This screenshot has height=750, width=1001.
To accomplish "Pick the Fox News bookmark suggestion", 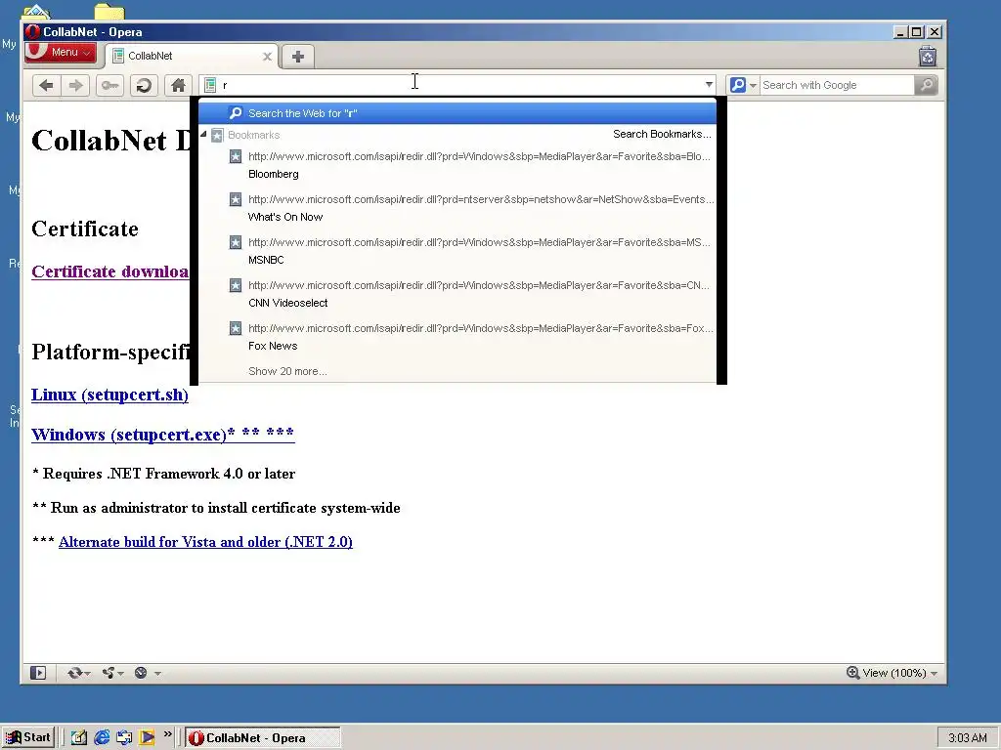I will click(x=457, y=337).
